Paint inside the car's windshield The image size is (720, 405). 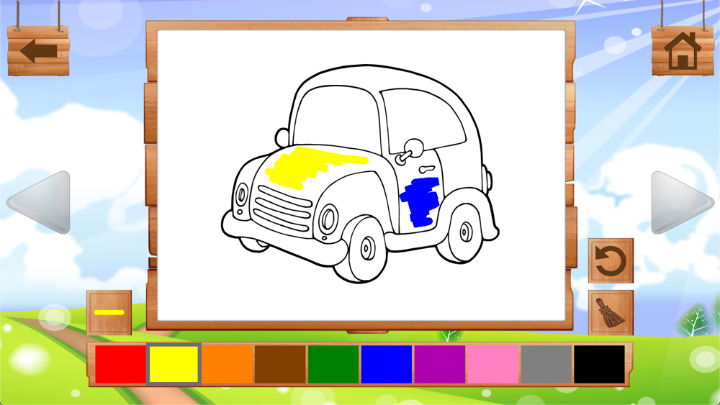pos(336,119)
